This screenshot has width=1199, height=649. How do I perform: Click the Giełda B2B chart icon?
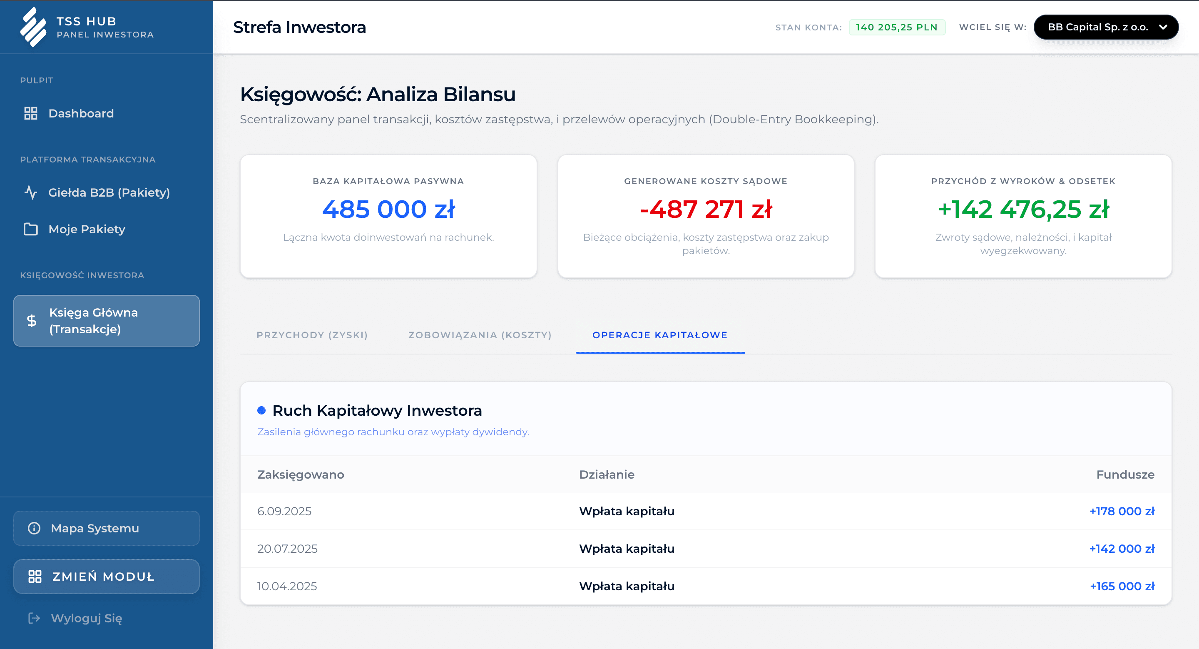click(31, 192)
